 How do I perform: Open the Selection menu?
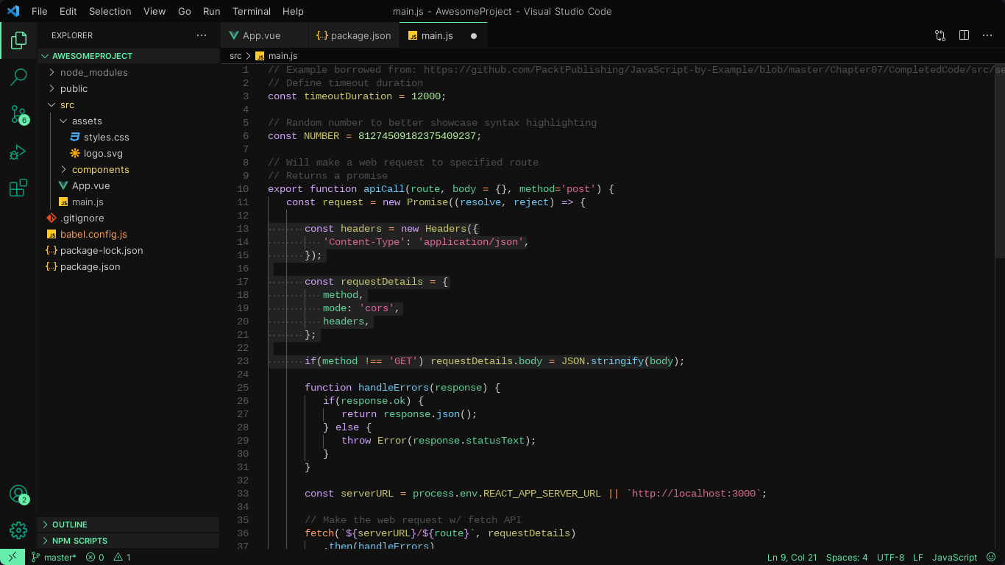click(110, 11)
